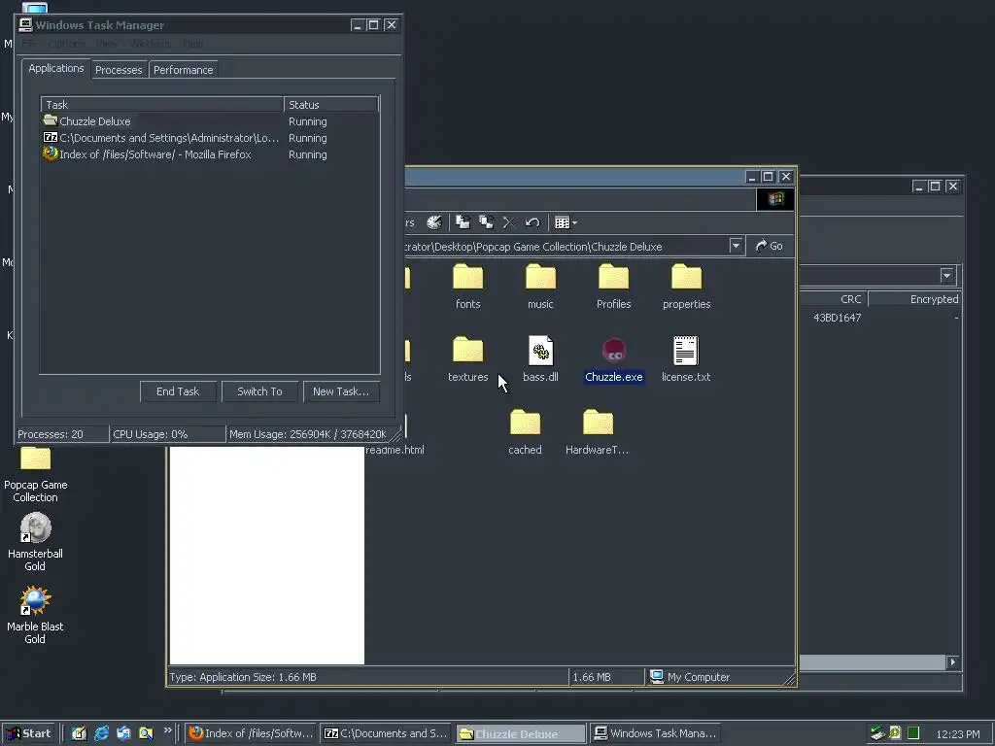Click the Copy To toolbar icon
This screenshot has height=746, width=995.
click(x=487, y=222)
